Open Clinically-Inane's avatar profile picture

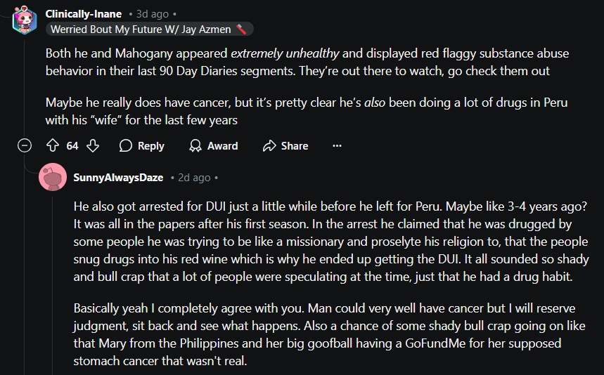coord(25,21)
